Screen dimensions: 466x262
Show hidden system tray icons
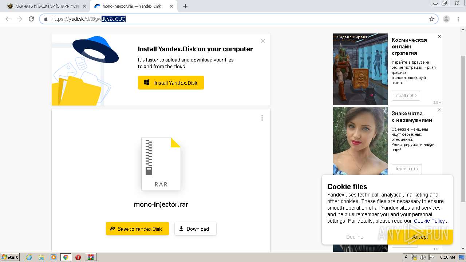[406, 257]
